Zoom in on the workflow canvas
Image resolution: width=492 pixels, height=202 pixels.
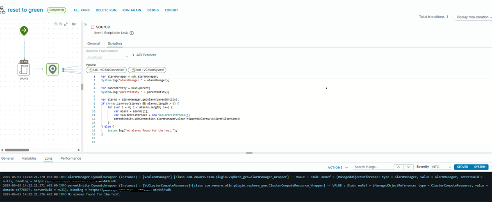point(57,24)
